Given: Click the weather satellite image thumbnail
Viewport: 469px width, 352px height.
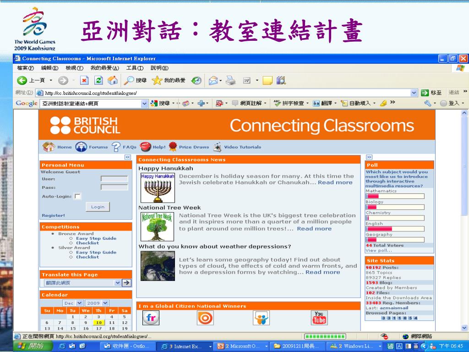Looking at the screenshot, I should [158, 265].
